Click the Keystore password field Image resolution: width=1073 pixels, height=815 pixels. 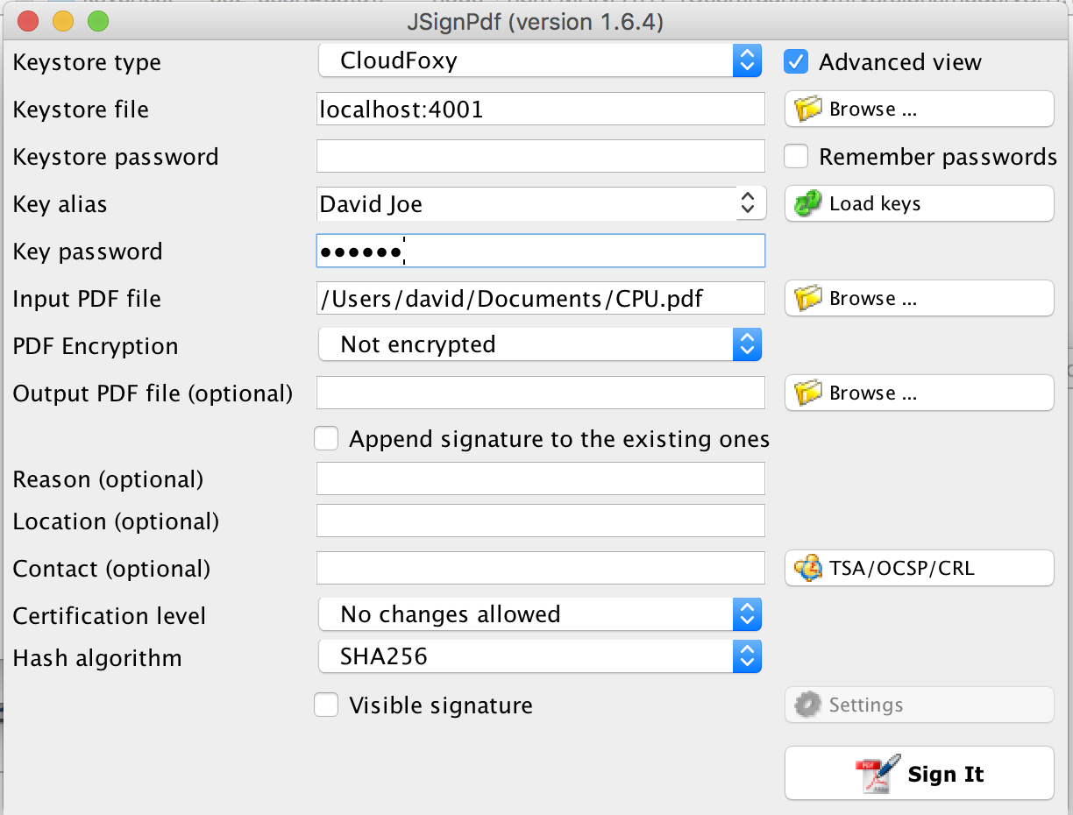pyautogui.click(x=541, y=157)
